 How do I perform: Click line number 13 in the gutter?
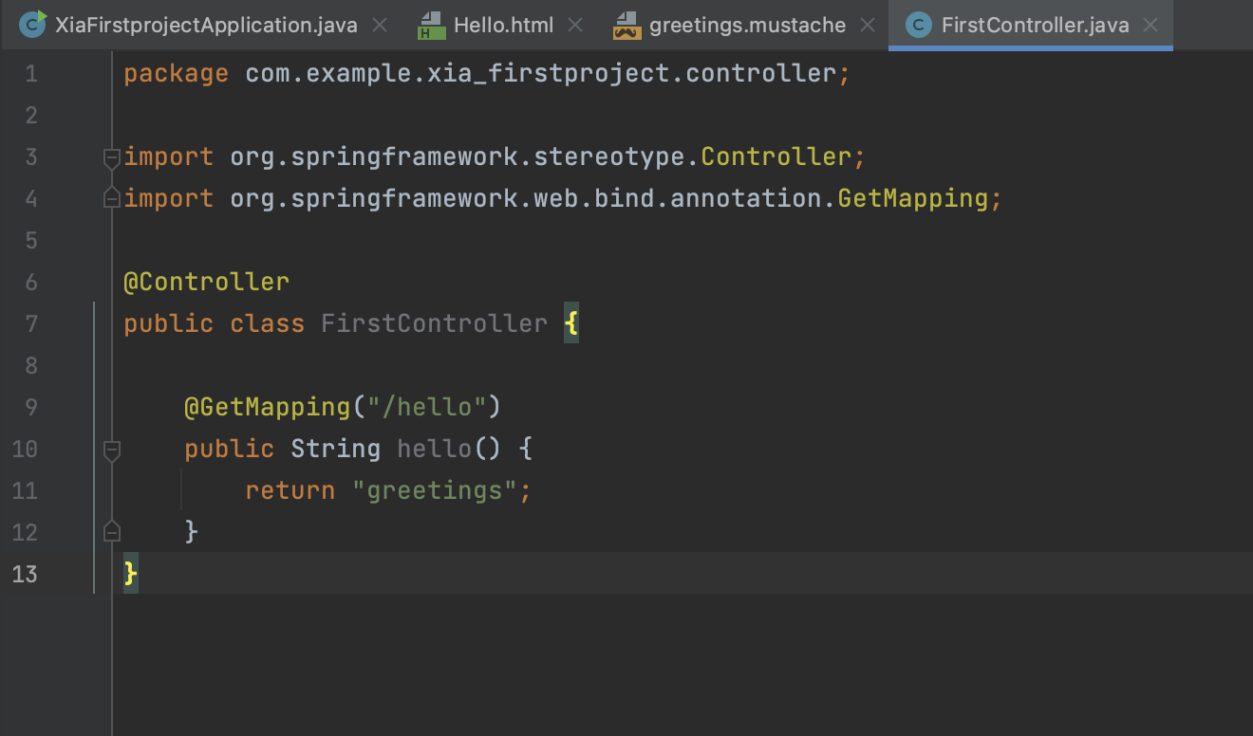click(x=25, y=574)
